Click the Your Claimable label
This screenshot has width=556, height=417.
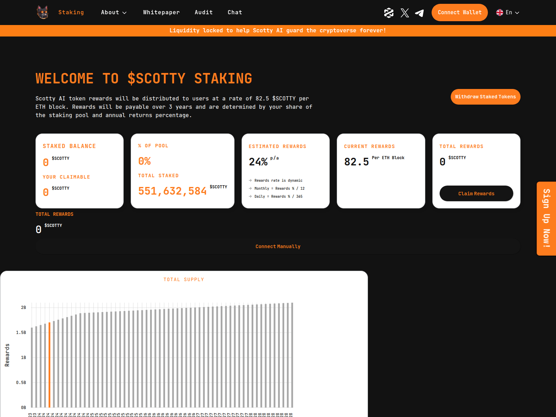[66, 177]
